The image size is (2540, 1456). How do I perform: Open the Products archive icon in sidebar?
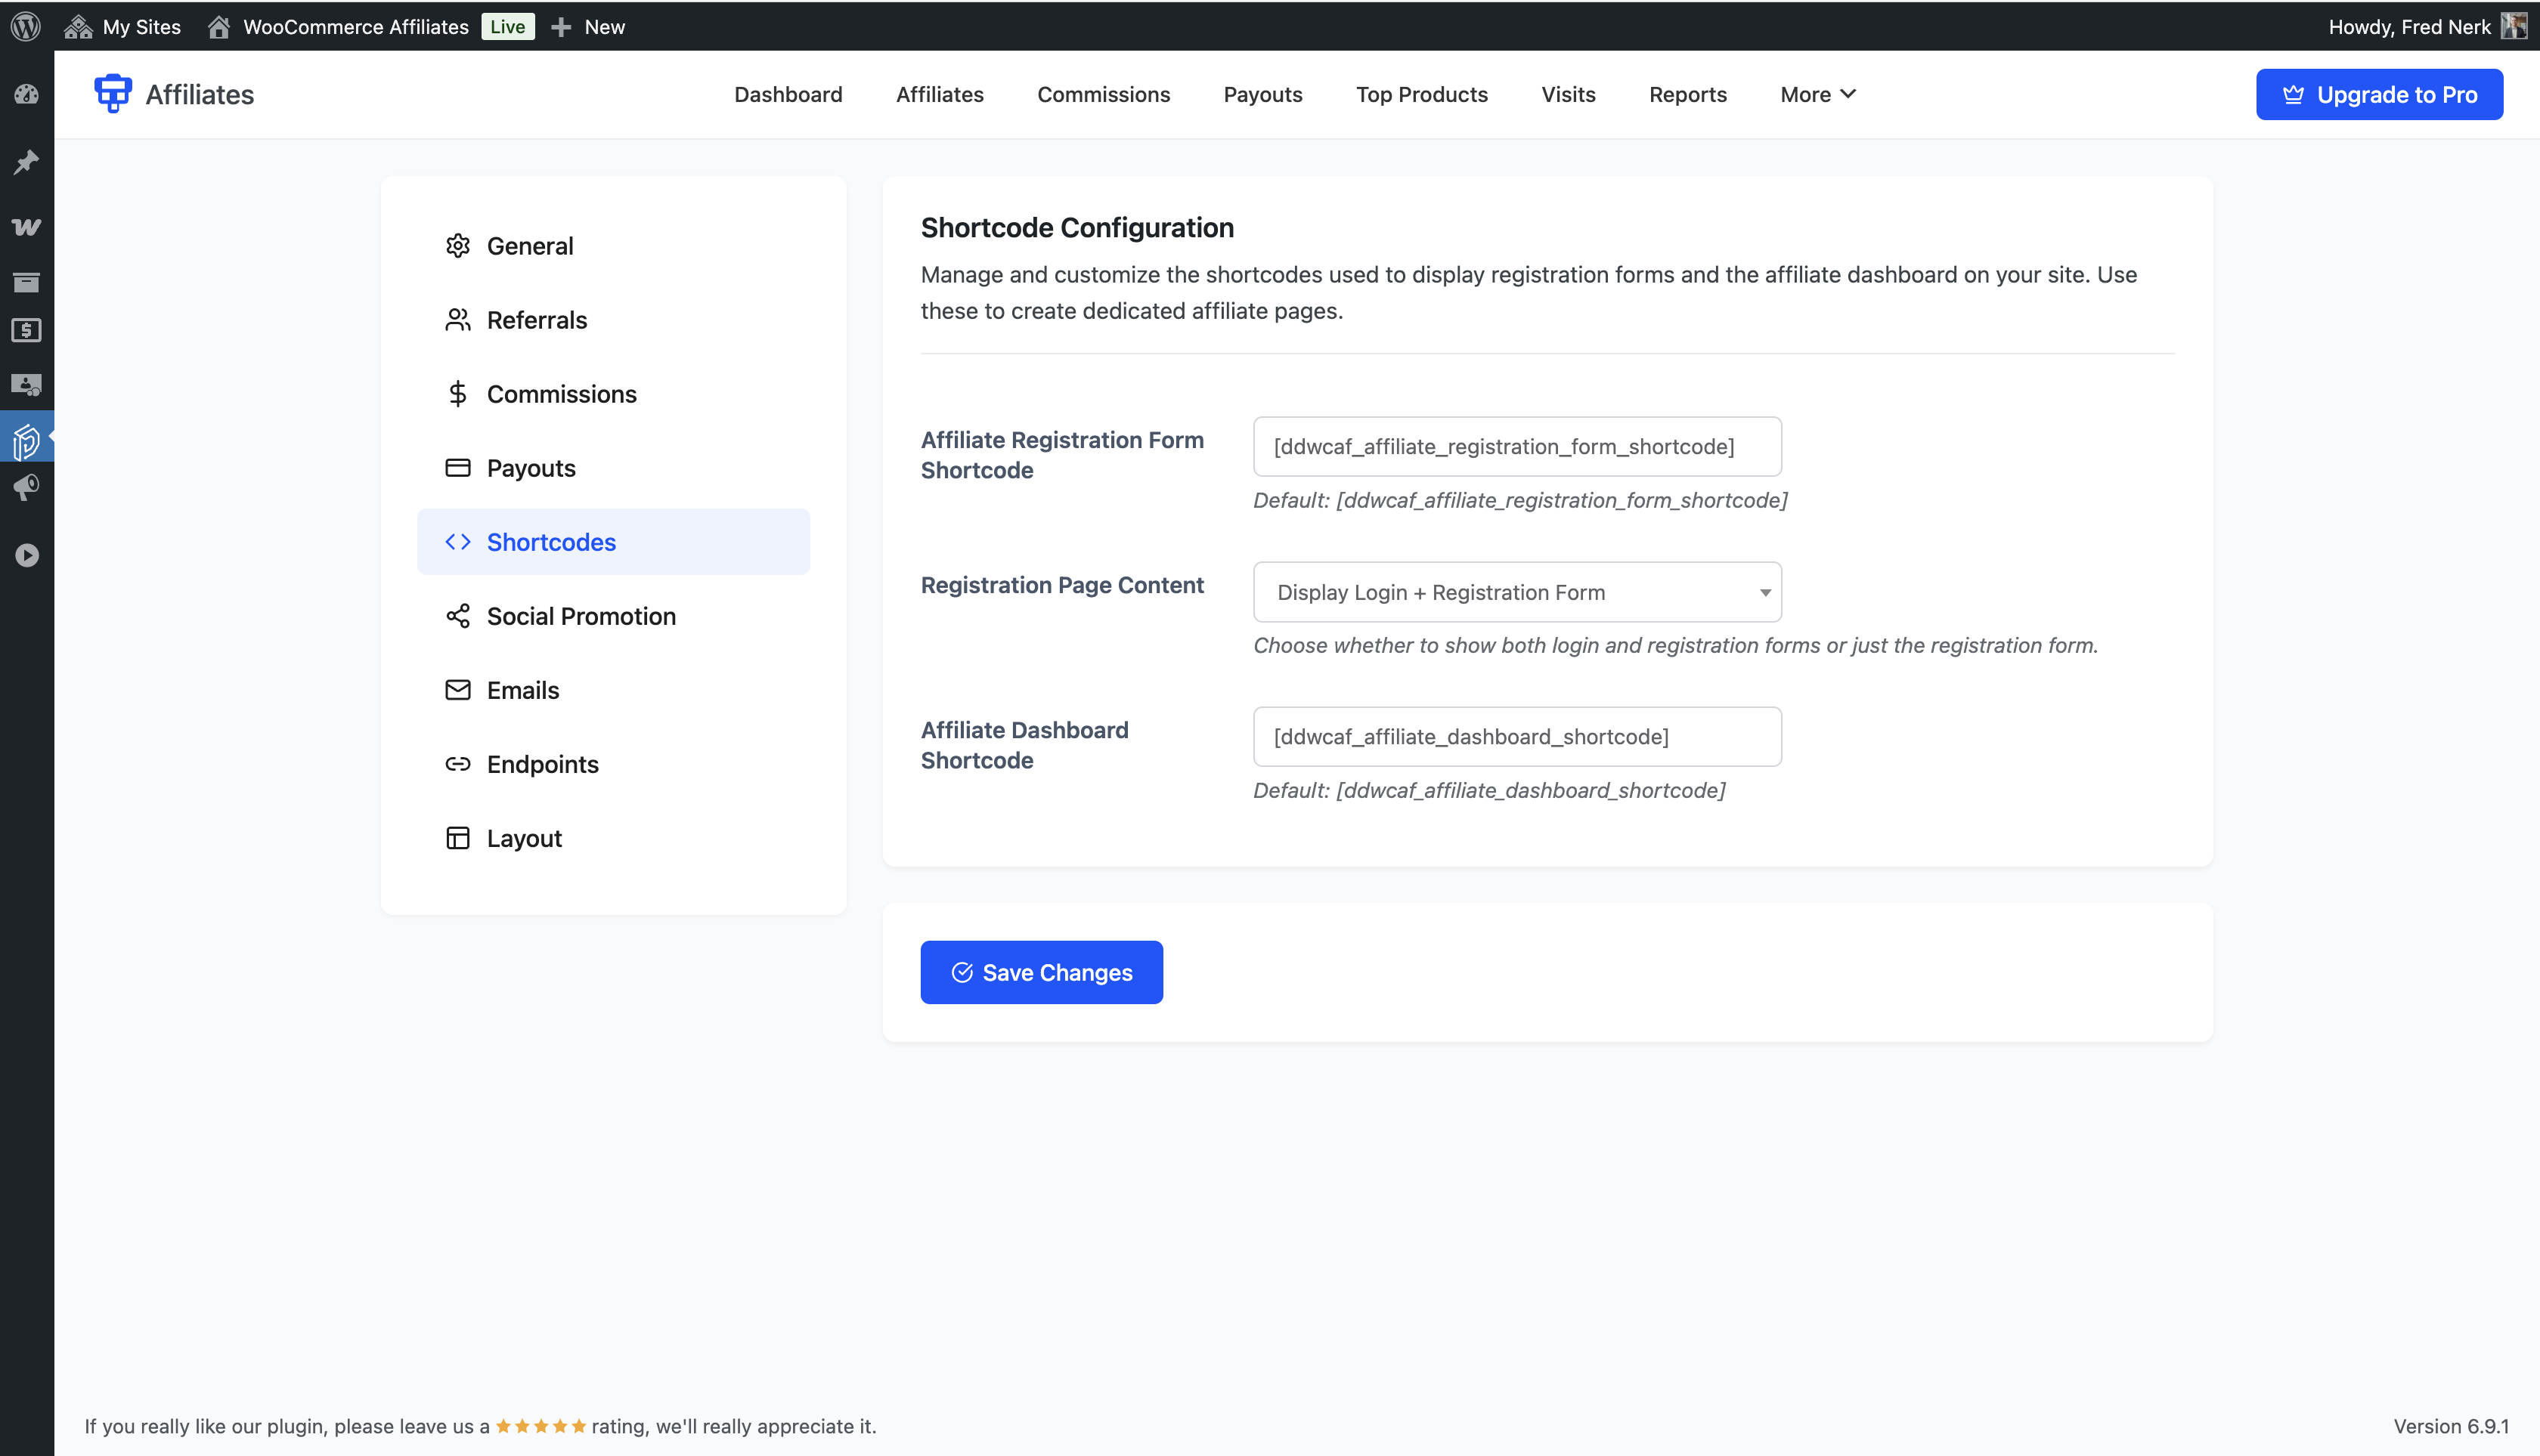[x=26, y=282]
